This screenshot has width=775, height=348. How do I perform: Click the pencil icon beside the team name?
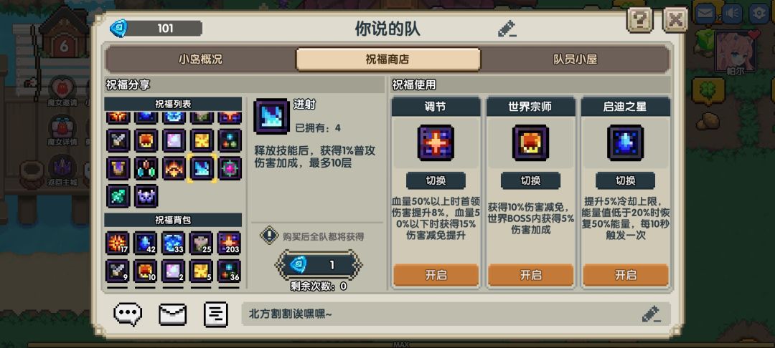pos(507,29)
